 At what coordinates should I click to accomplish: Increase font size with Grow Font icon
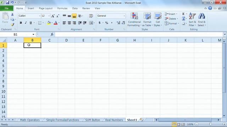pos(53,16)
